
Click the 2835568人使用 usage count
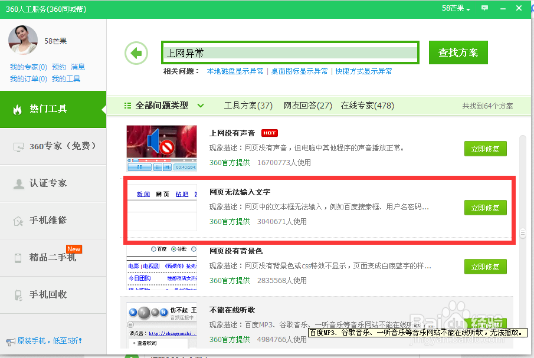point(282,280)
